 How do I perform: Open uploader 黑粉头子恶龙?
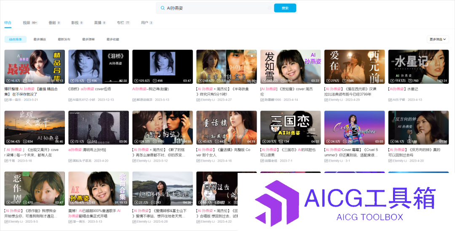83,161
